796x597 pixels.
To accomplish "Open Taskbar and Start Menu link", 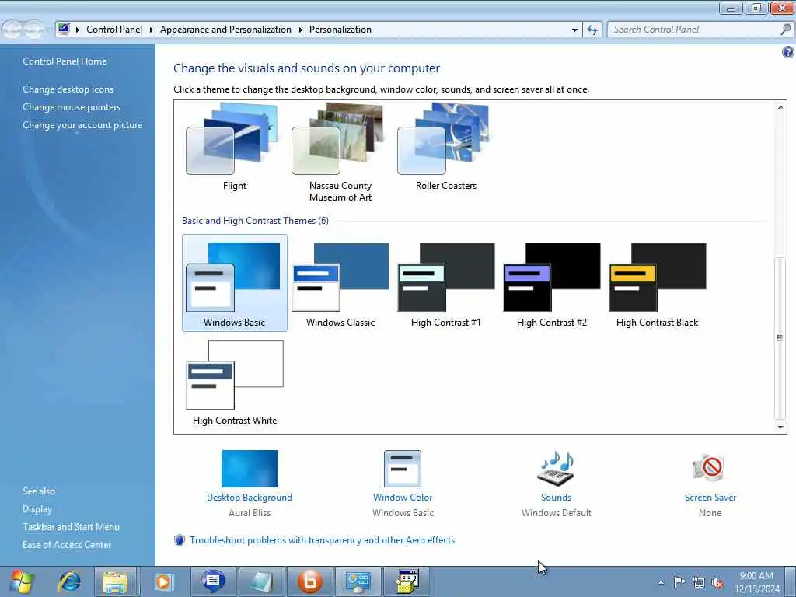I will (71, 527).
